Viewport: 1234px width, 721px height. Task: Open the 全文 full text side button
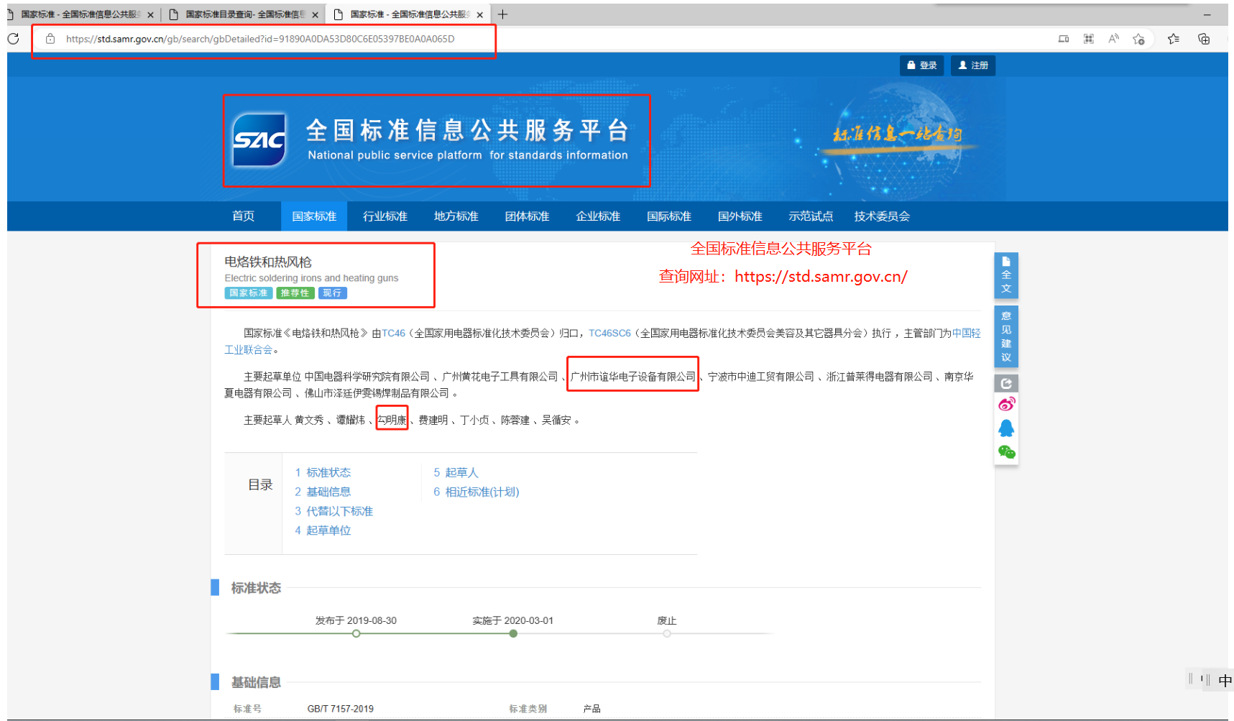tap(1006, 275)
